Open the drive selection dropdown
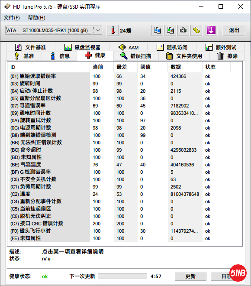Viewport: 251px width, 286px height. (x=54, y=30)
